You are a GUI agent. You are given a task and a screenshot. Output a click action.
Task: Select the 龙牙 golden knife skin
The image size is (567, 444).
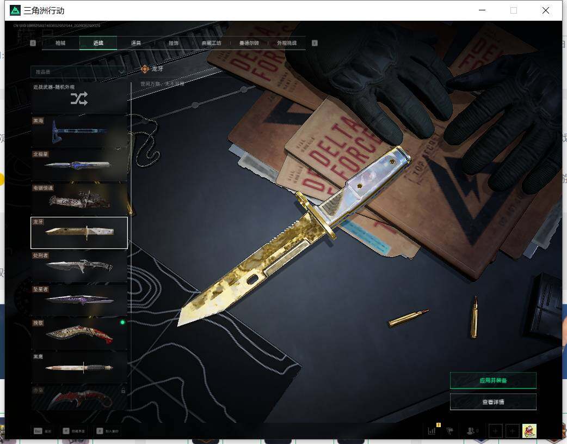(79, 233)
